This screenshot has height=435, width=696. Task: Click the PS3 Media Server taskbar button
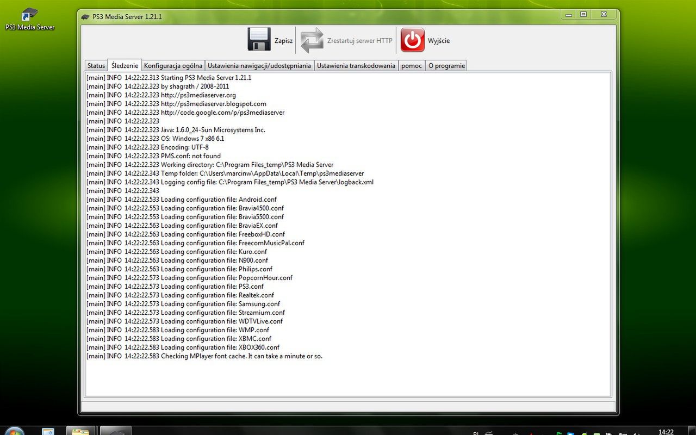click(115, 431)
